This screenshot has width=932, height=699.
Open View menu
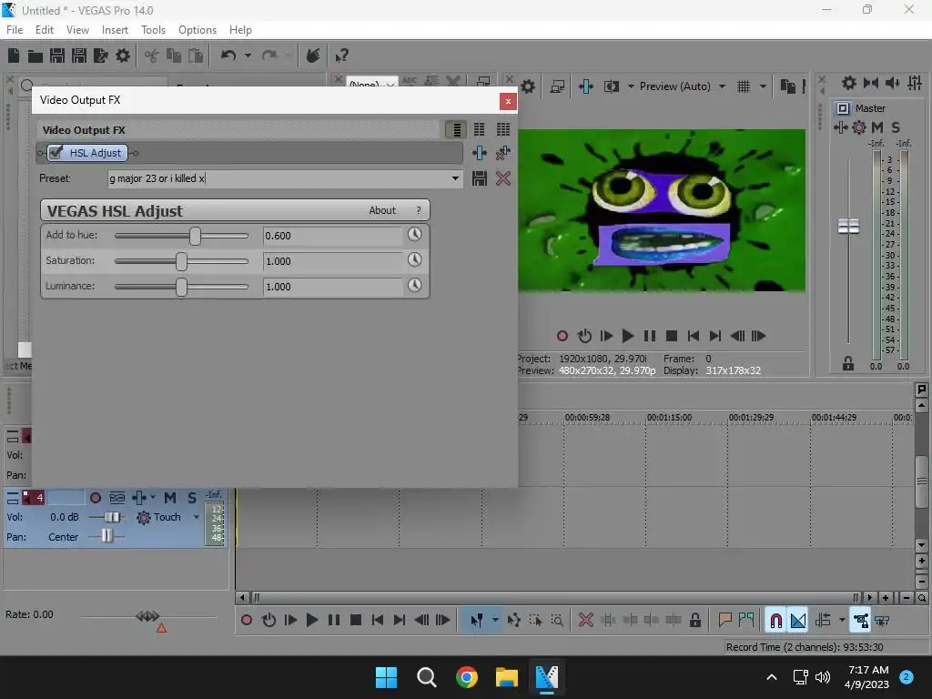77,30
